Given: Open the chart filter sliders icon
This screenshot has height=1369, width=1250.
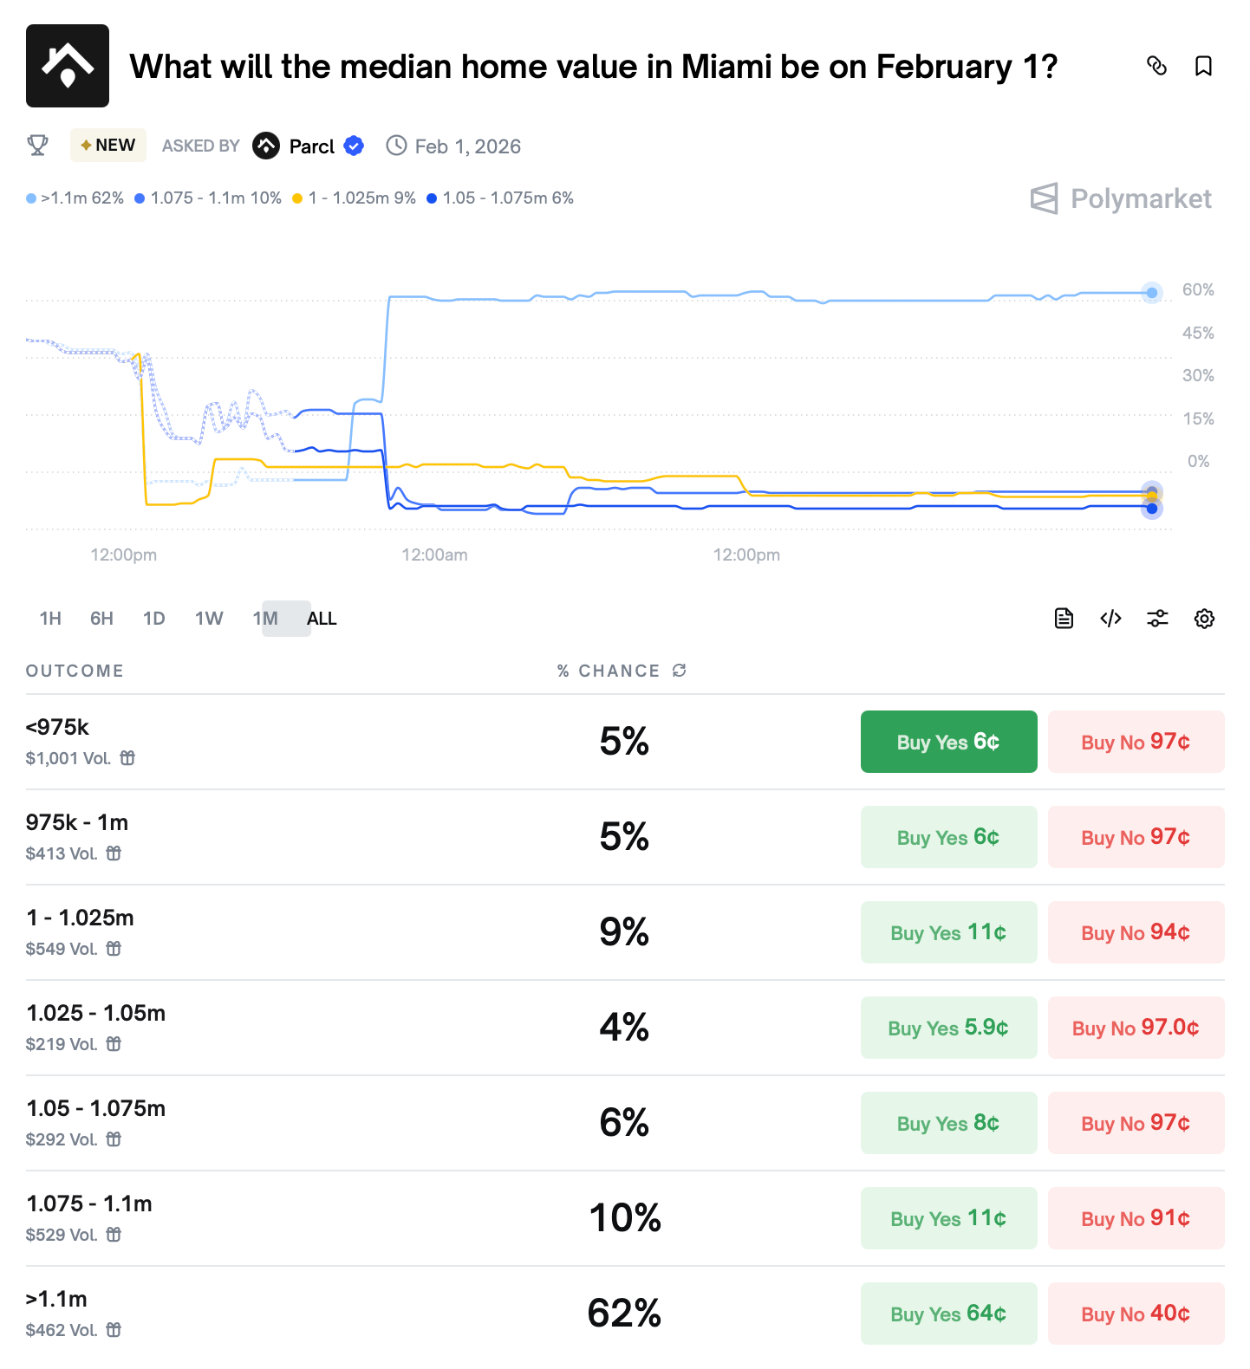Looking at the screenshot, I should [x=1157, y=619].
